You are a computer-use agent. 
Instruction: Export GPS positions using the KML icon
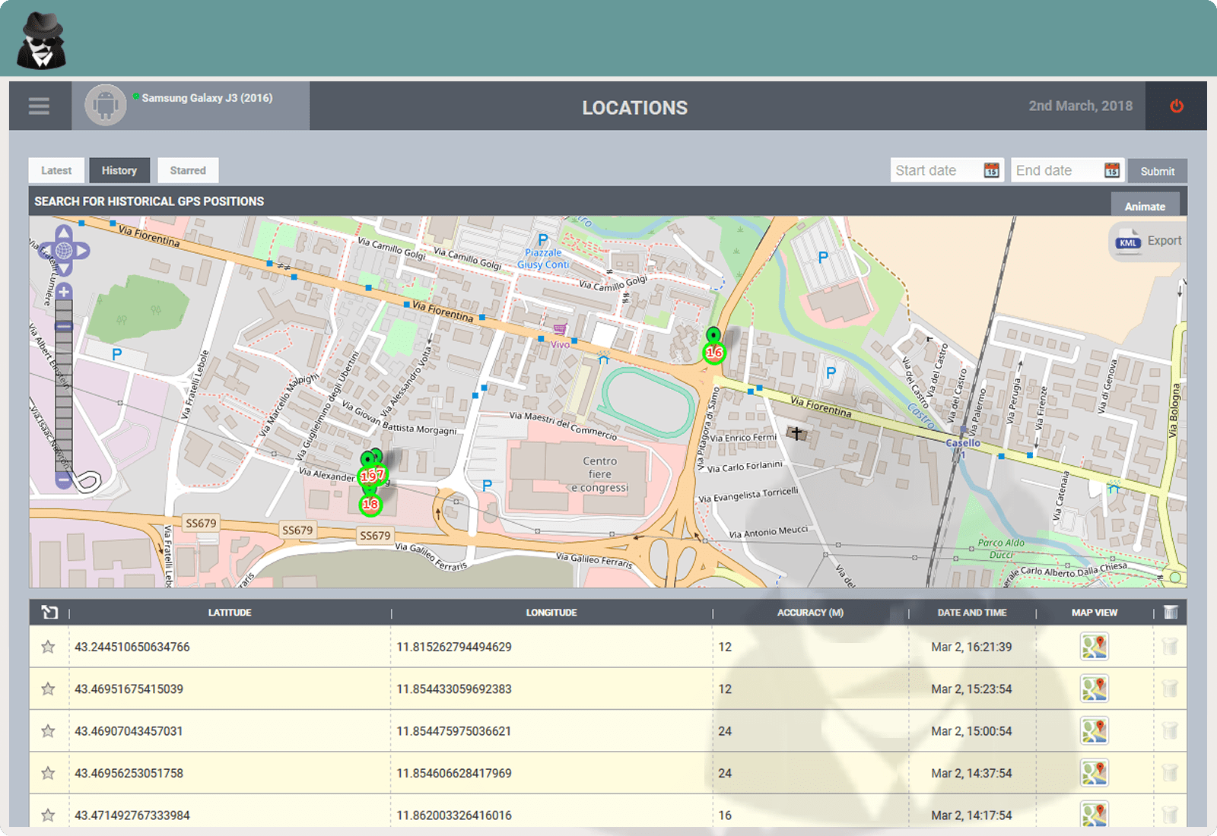[x=1129, y=240]
